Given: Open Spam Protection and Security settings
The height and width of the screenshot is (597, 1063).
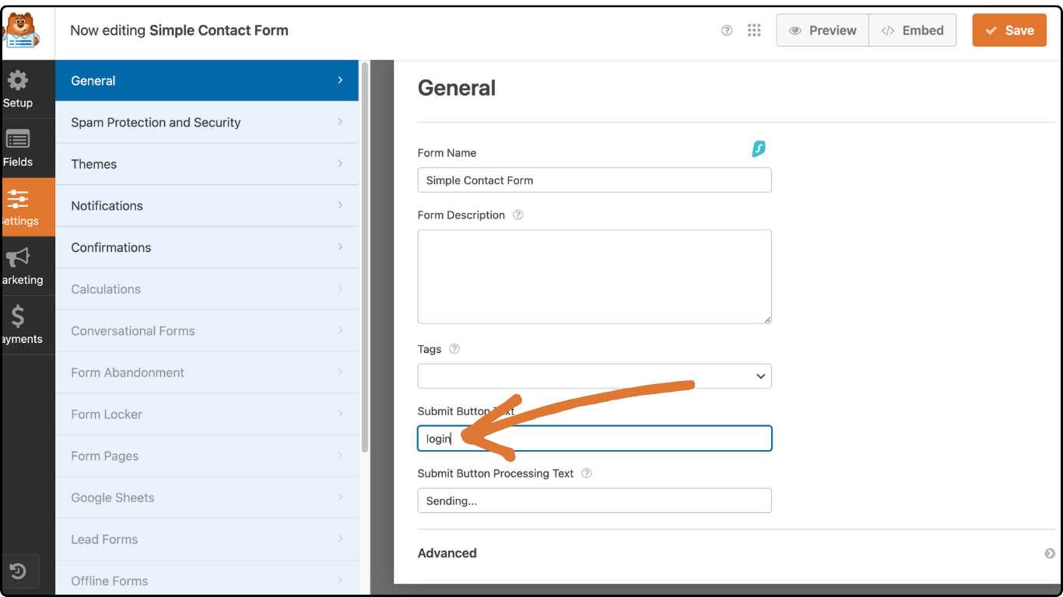Looking at the screenshot, I should (156, 122).
